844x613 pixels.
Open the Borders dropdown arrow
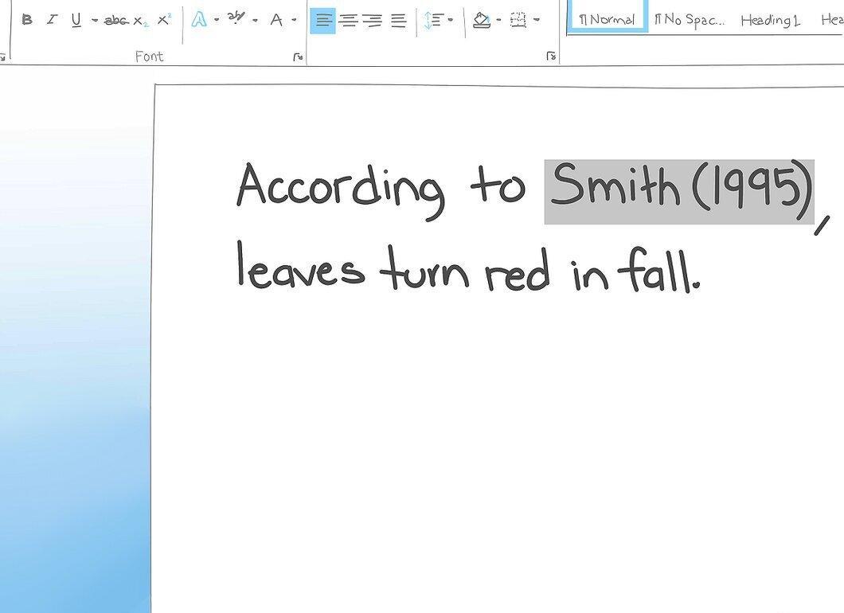(537, 20)
